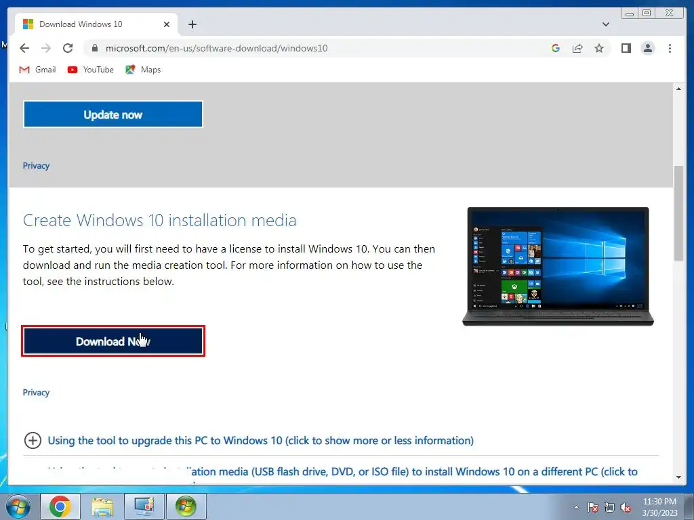Click the scrollbar up arrow
Image resolution: width=694 pixels, height=520 pixels.
click(678, 89)
